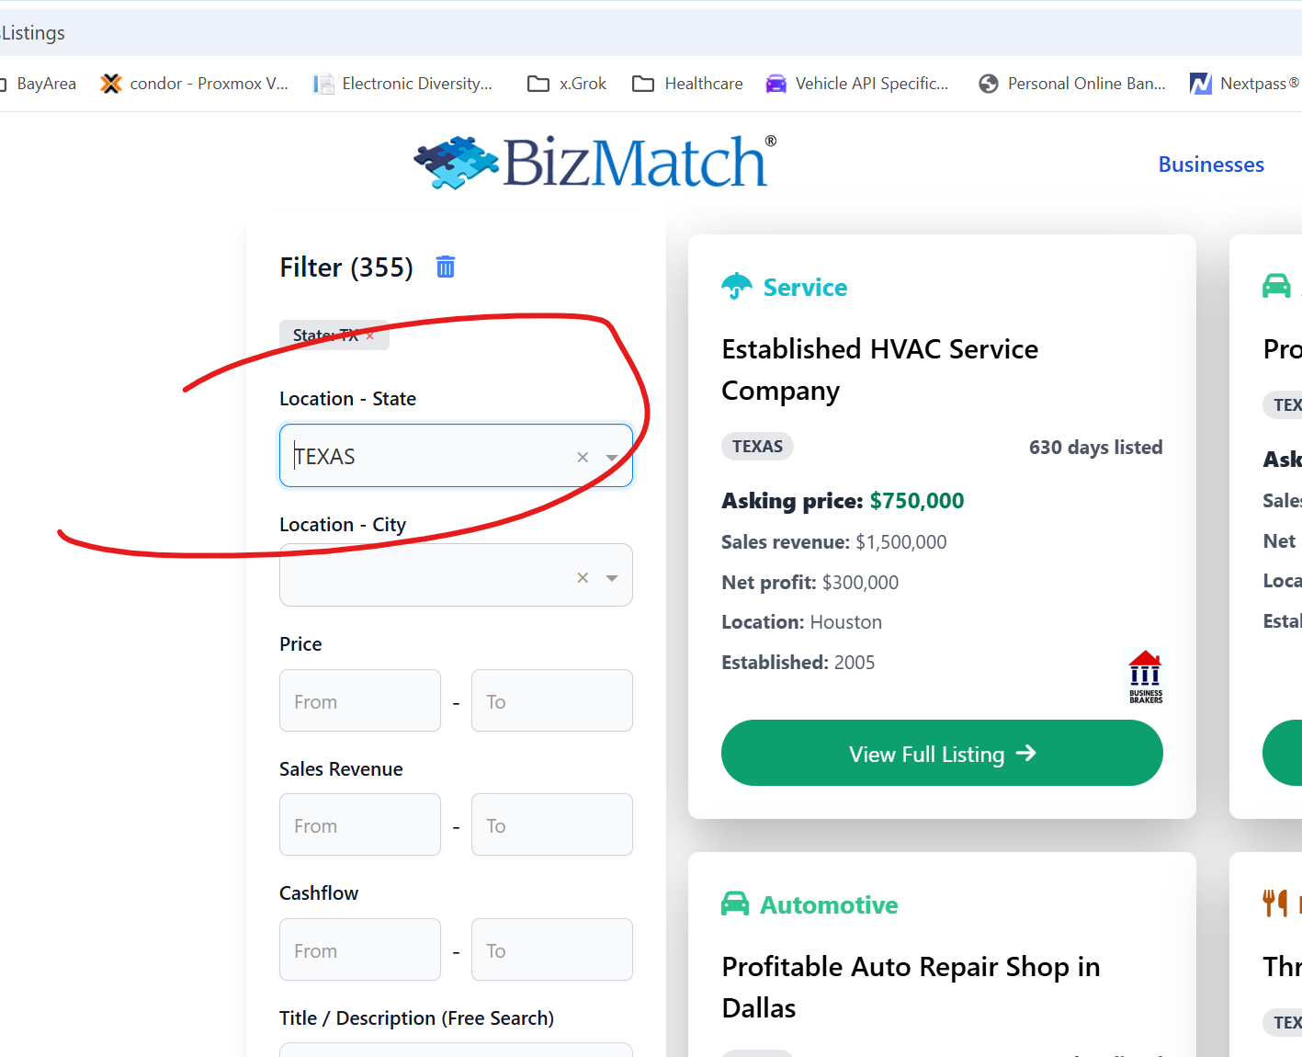Image resolution: width=1302 pixels, height=1057 pixels.
Task: Open the condor - Proxmox bookmark
Action: [x=195, y=84]
